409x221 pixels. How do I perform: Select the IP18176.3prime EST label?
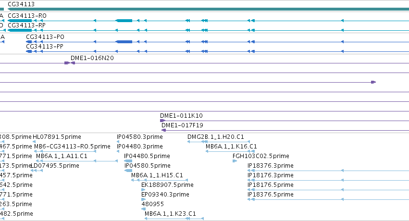271,175
